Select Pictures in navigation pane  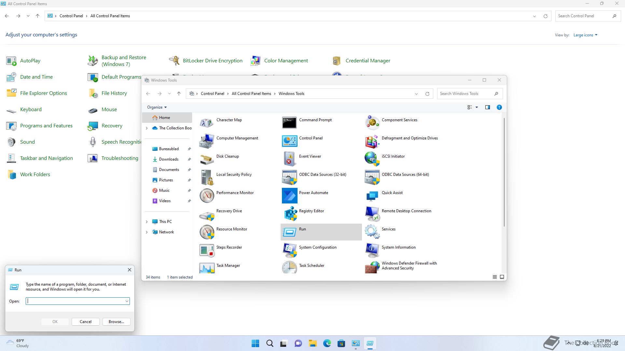click(x=166, y=180)
